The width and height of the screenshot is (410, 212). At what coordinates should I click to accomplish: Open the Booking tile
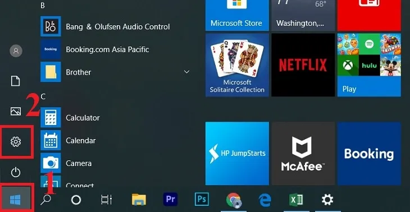369,154
